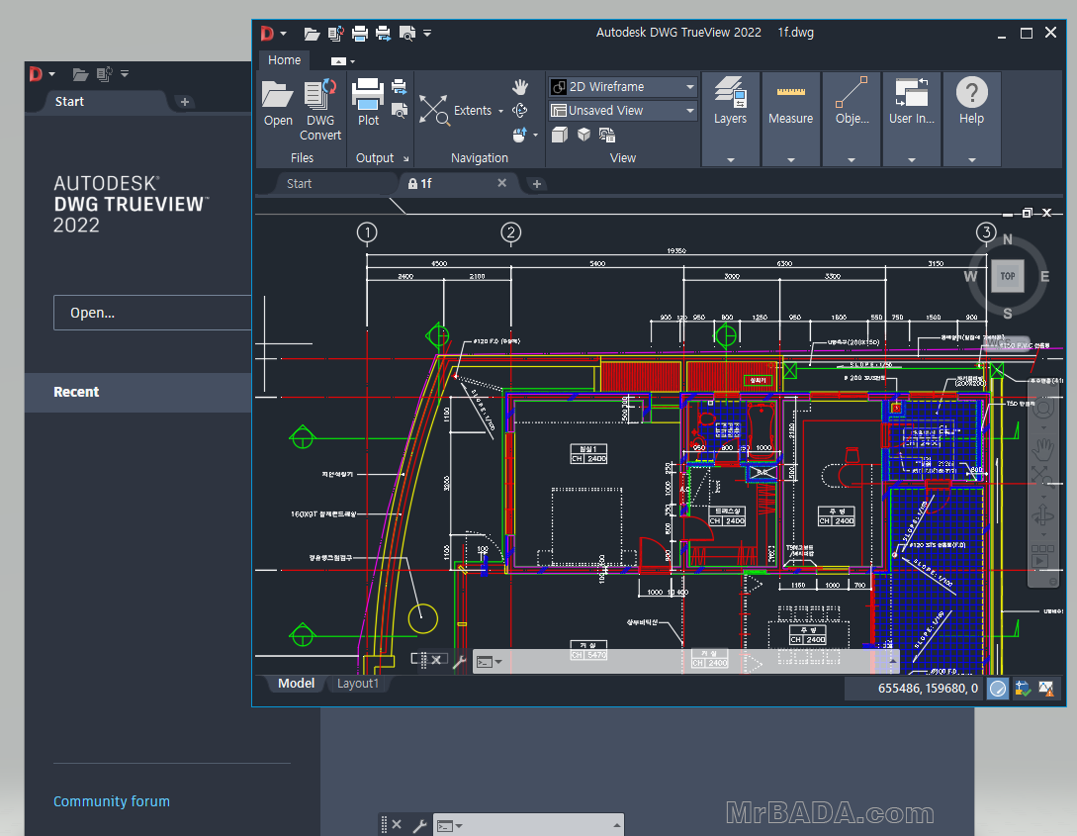Switch to the Model tab
Image resolution: width=1077 pixels, height=836 pixels.
(296, 683)
